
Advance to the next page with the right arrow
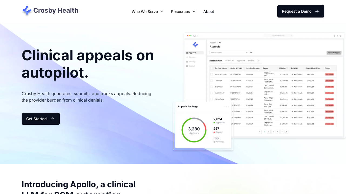click(286, 131)
